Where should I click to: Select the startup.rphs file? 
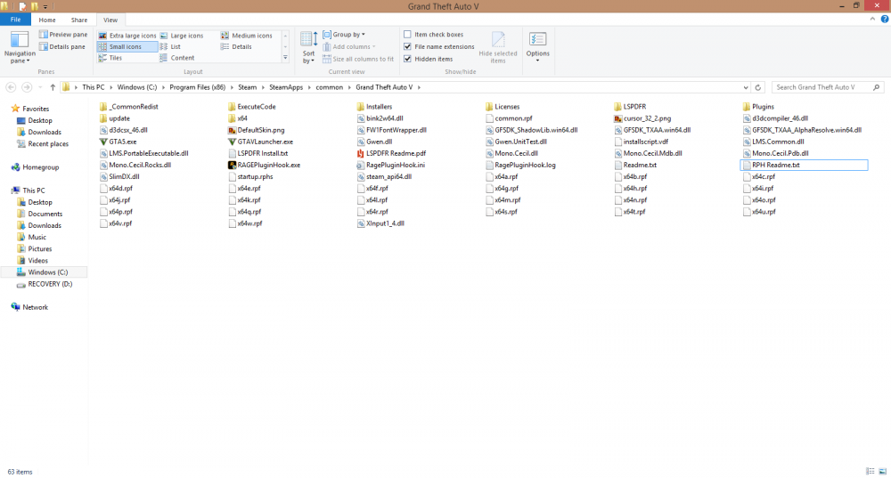[250, 176]
